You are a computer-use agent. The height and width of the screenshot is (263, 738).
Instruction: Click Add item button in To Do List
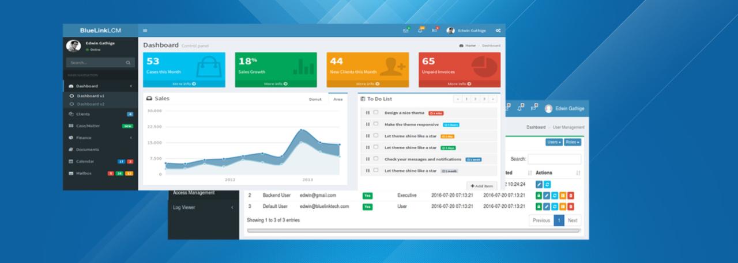[481, 186]
